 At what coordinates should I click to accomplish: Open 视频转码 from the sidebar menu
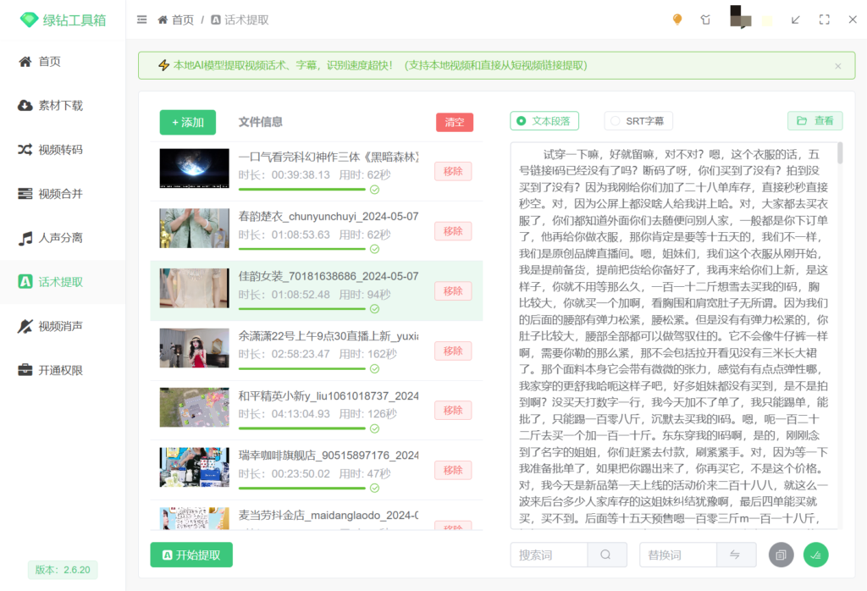[x=62, y=150]
